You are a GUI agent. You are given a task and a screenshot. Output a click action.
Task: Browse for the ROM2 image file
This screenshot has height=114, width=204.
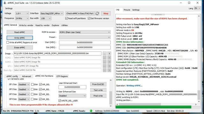click(x=105, y=58)
